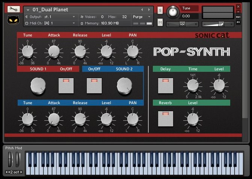The image size is (252, 179).
Task: Click the SONIC cat brand logo
Action: click(212, 35)
